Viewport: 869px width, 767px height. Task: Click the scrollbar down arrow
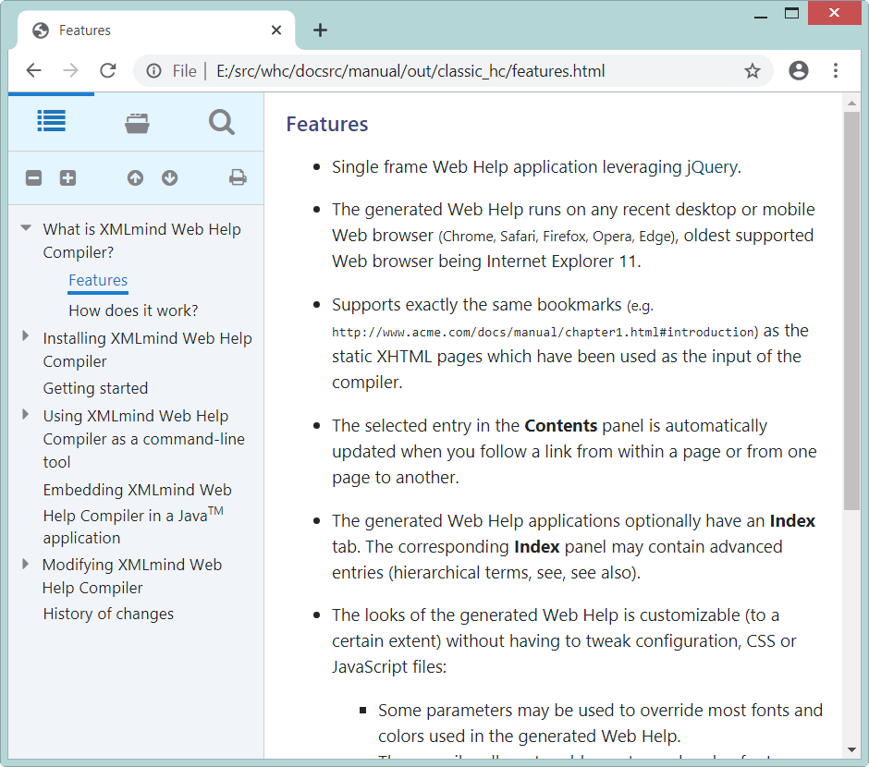point(851,750)
